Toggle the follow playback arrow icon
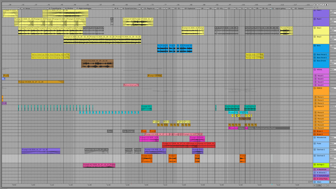Screen dimensions: 336x189 (322, 5)
